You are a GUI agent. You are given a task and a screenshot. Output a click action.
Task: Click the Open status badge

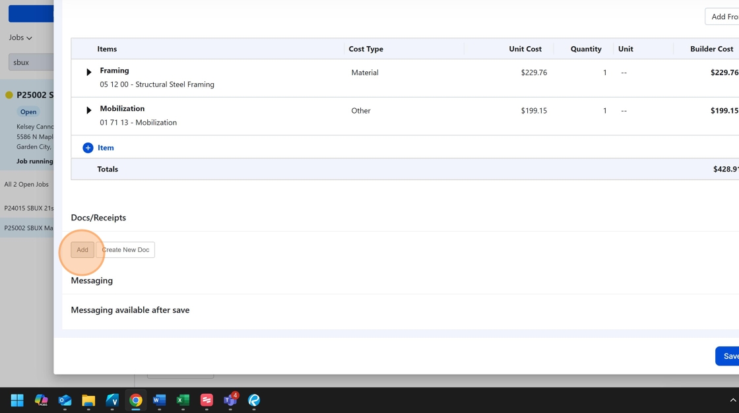[x=28, y=111]
